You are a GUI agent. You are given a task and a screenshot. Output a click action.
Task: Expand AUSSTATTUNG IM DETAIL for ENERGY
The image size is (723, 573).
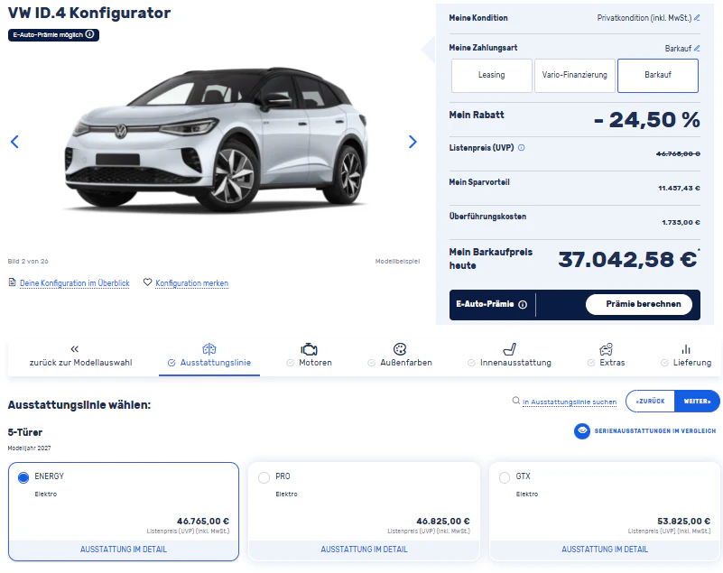tap(124, 550)
